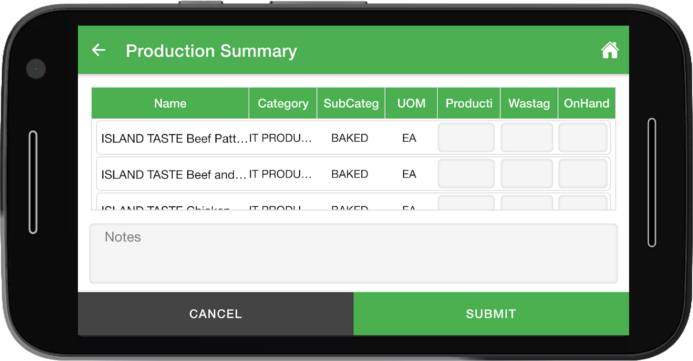This screenshot has height=361, width=693.
Task: Click wastage field for Beef and… row
Action: coord(527,174)
